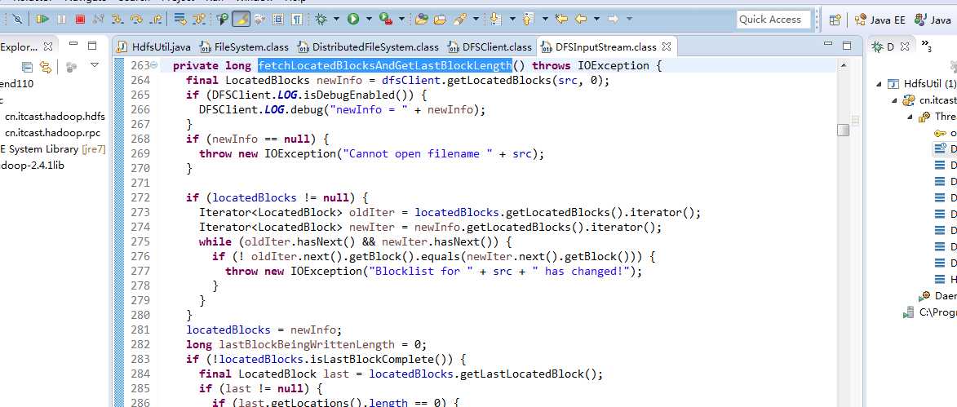This screenshot has width=957, height=407.
Task: Open the Run launch dropdown
Action: click(x=369, y=19)
